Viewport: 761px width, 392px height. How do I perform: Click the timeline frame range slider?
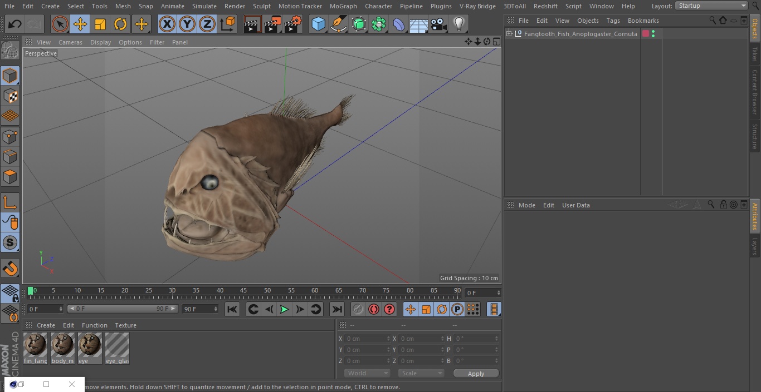pos(123,309)
